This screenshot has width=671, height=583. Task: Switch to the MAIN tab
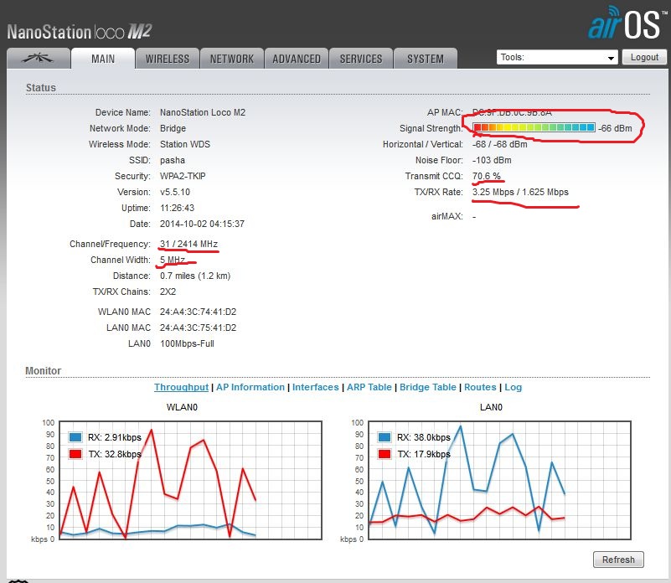coord(103,59)
